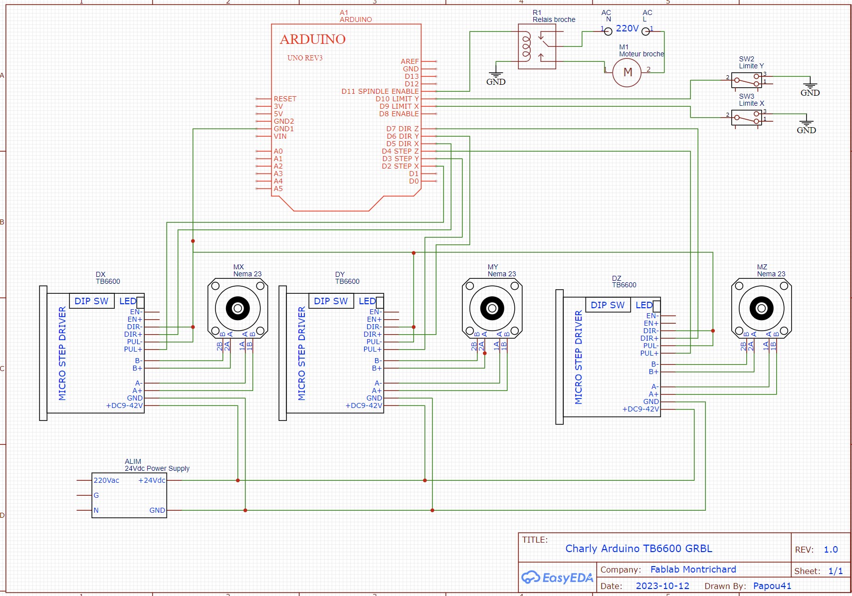This screenshot has height=596, width=852.
Task: Click the LED label on DZ driver
Action: pos(643,305)
